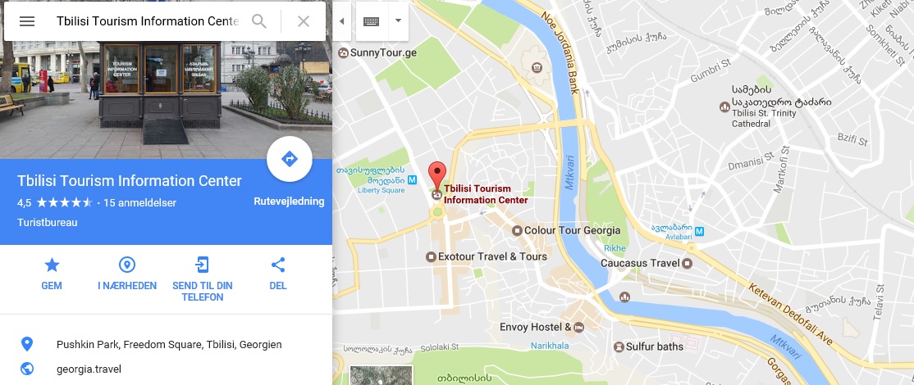Toggle the on-screen keyboard input tool
The image size is (914, 385).
[x=372, y=21]
